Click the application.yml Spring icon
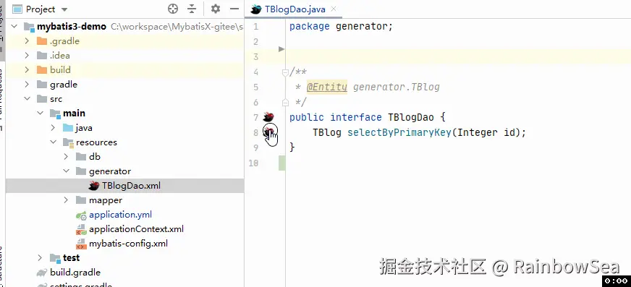Screen dimensions: 631x287 tap(81, 215)
